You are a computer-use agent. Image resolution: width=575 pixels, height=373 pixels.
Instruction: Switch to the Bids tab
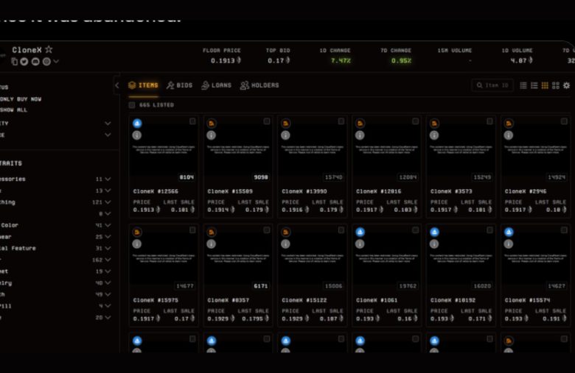[179, 85]
